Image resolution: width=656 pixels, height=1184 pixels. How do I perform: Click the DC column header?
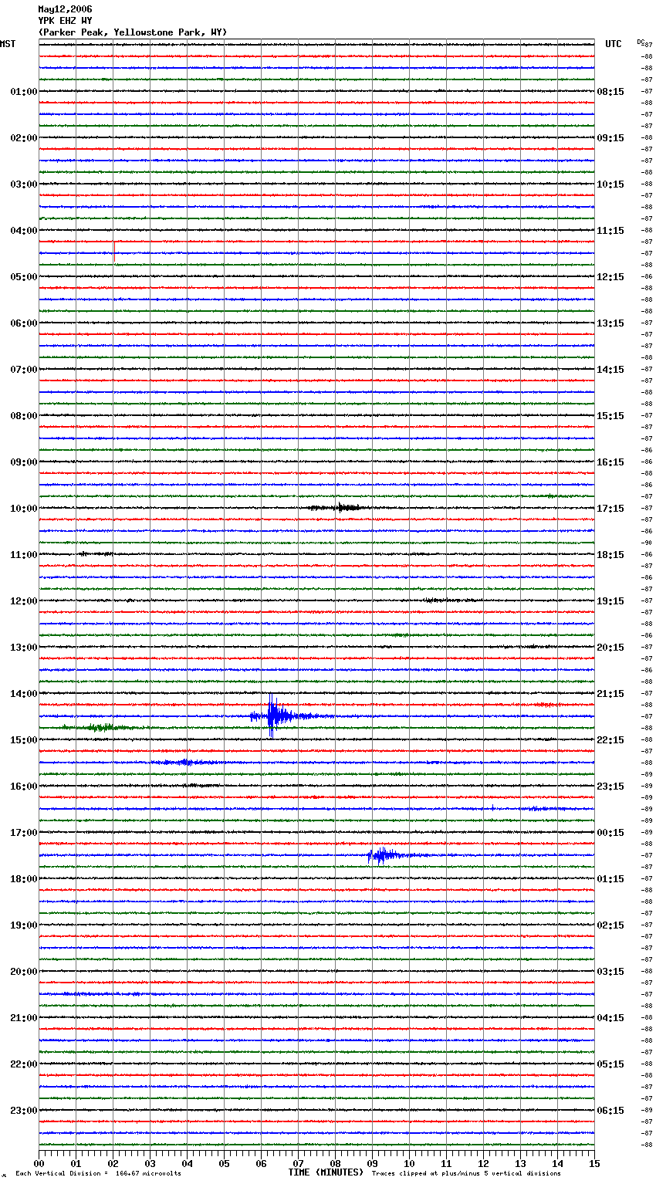click(641, 42)
